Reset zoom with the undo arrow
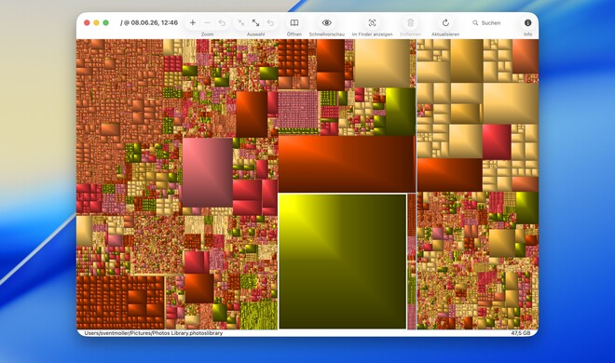The height and width of the screenshot is (363, 615). (x=223, y=23)
